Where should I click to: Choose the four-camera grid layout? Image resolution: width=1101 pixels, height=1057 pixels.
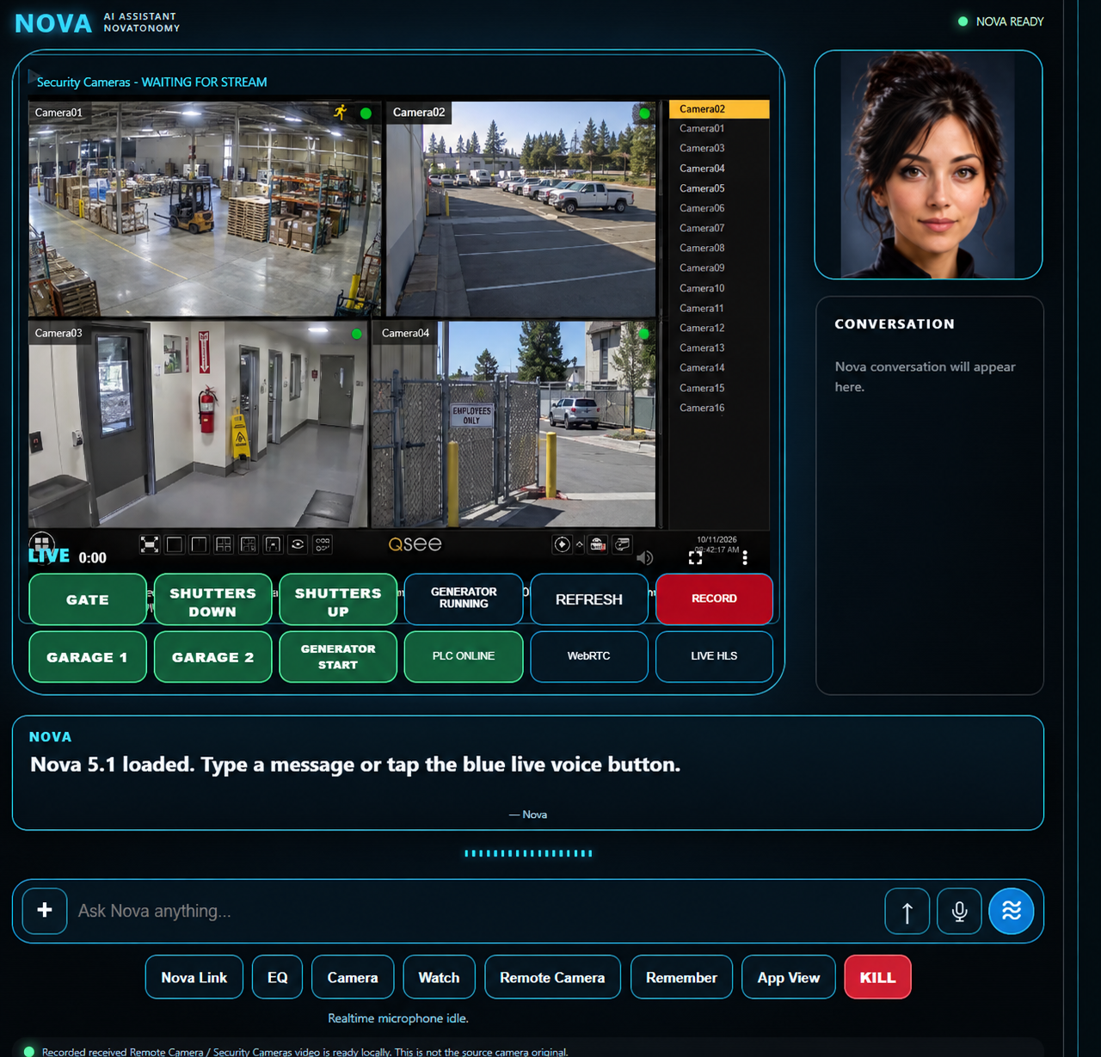coord(224,544)
